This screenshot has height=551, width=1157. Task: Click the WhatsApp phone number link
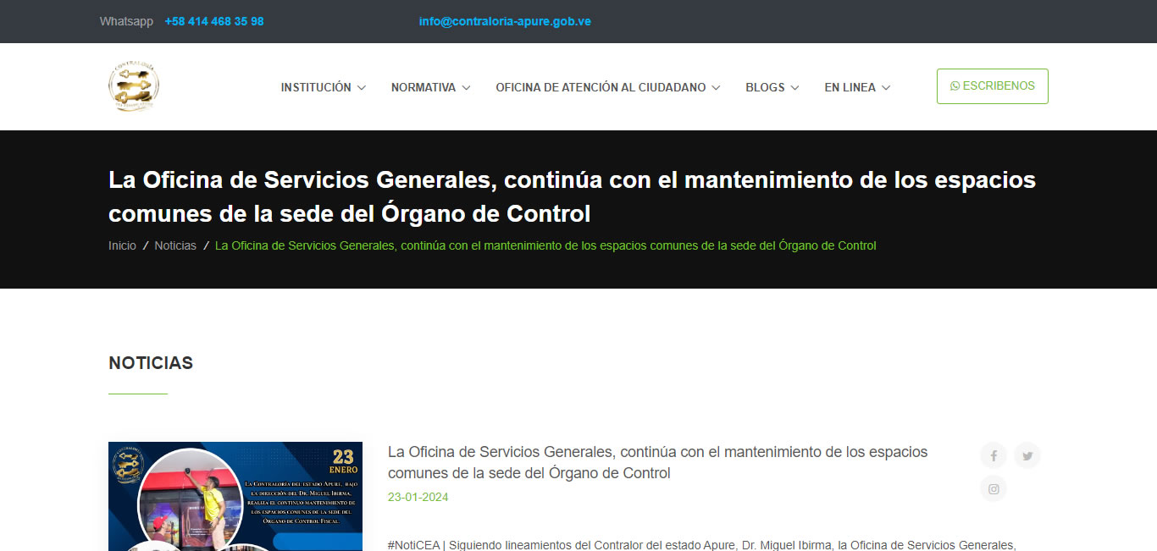214,21
